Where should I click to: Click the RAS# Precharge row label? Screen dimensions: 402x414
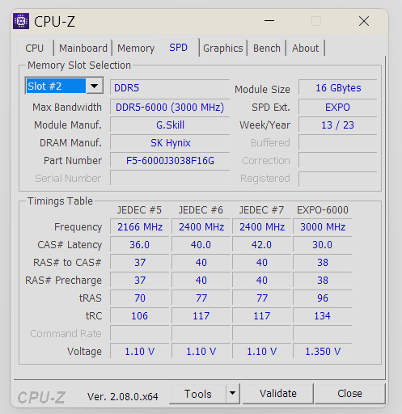click(x=63, y=281)
